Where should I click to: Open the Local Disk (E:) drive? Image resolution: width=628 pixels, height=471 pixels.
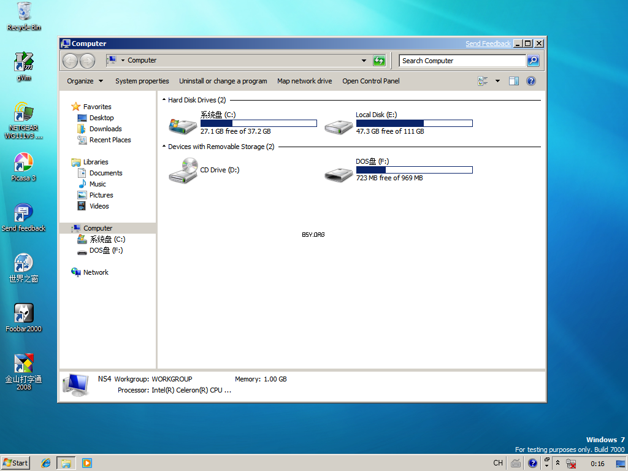[x=339, y=125]
